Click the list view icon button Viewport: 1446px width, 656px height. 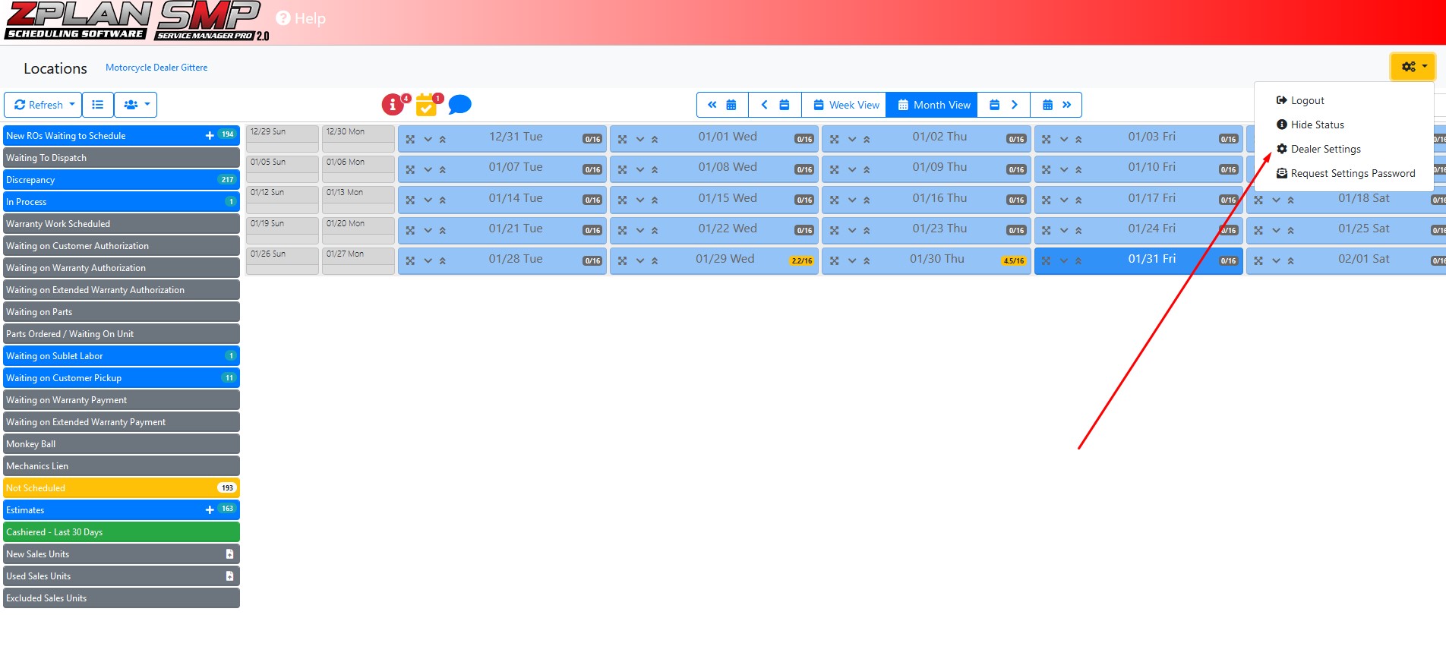98,105
